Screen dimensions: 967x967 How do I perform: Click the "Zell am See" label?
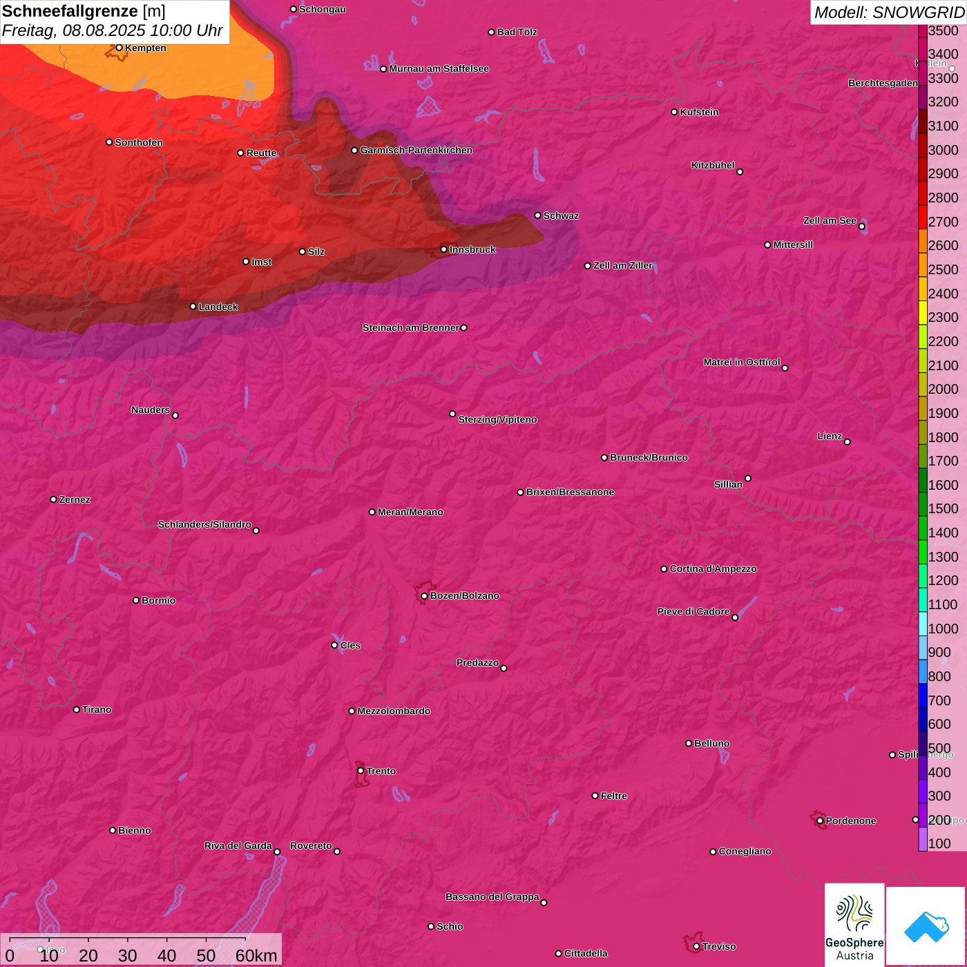(x=830, y=220)
